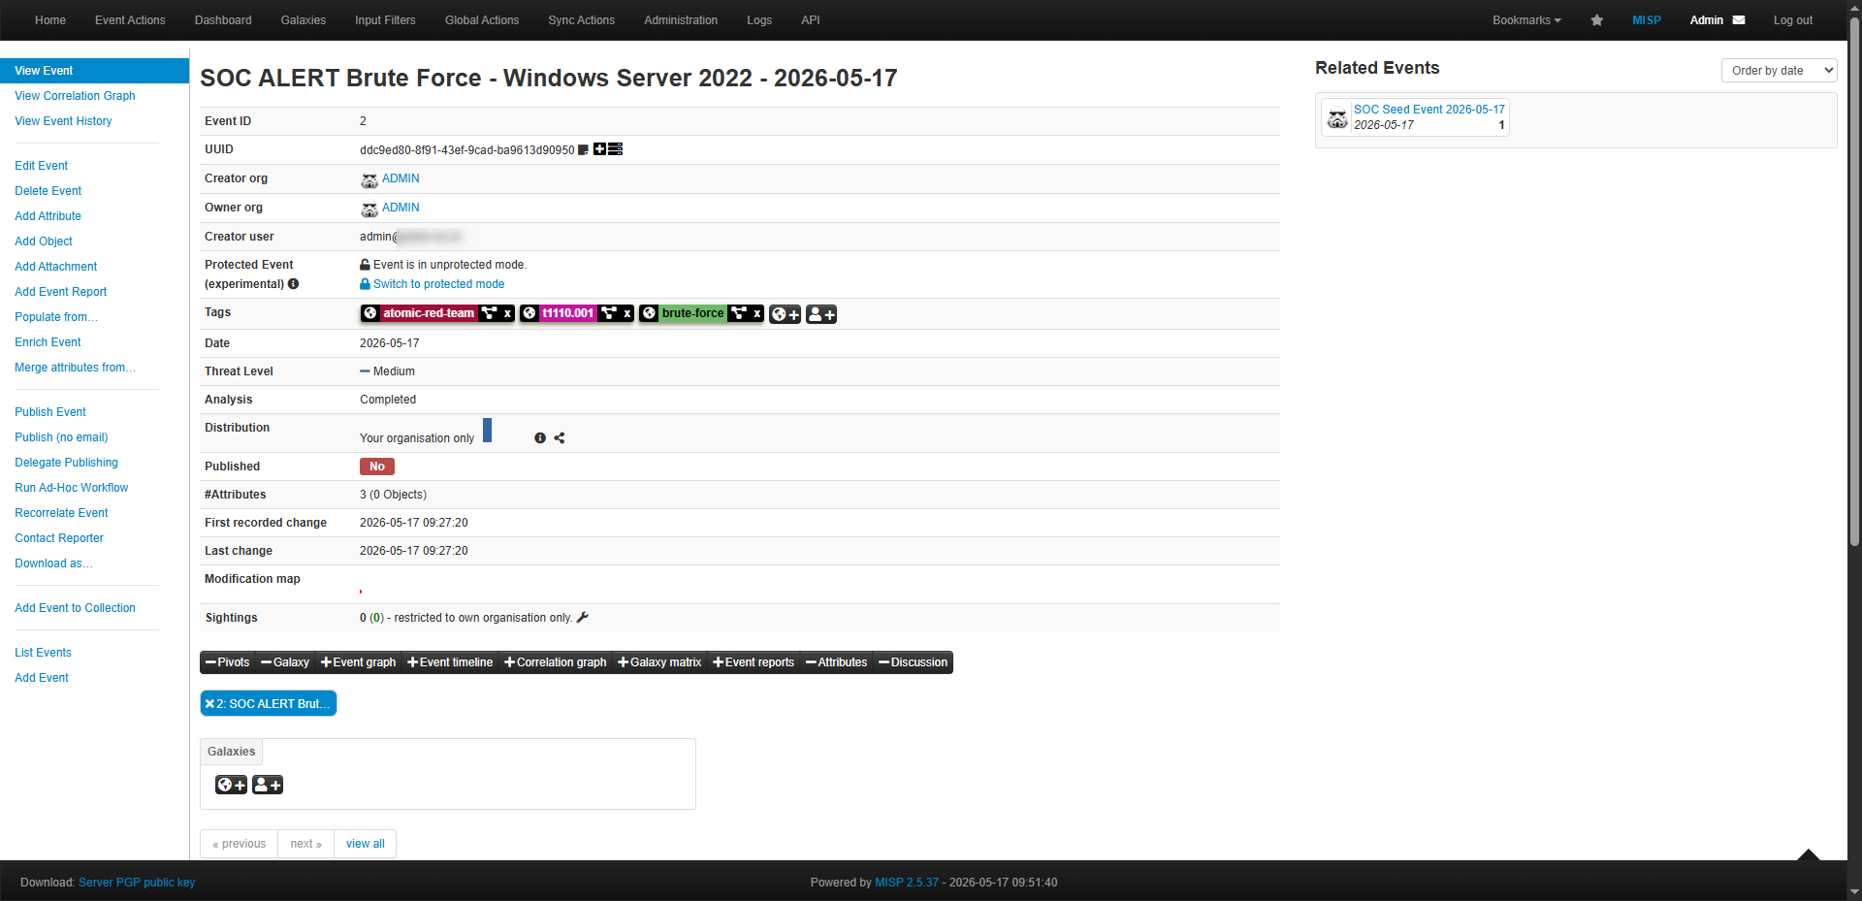Screen dimensions: 1862x901
Task: Click the lock icon for protected mode
Action: pos(365,284)
